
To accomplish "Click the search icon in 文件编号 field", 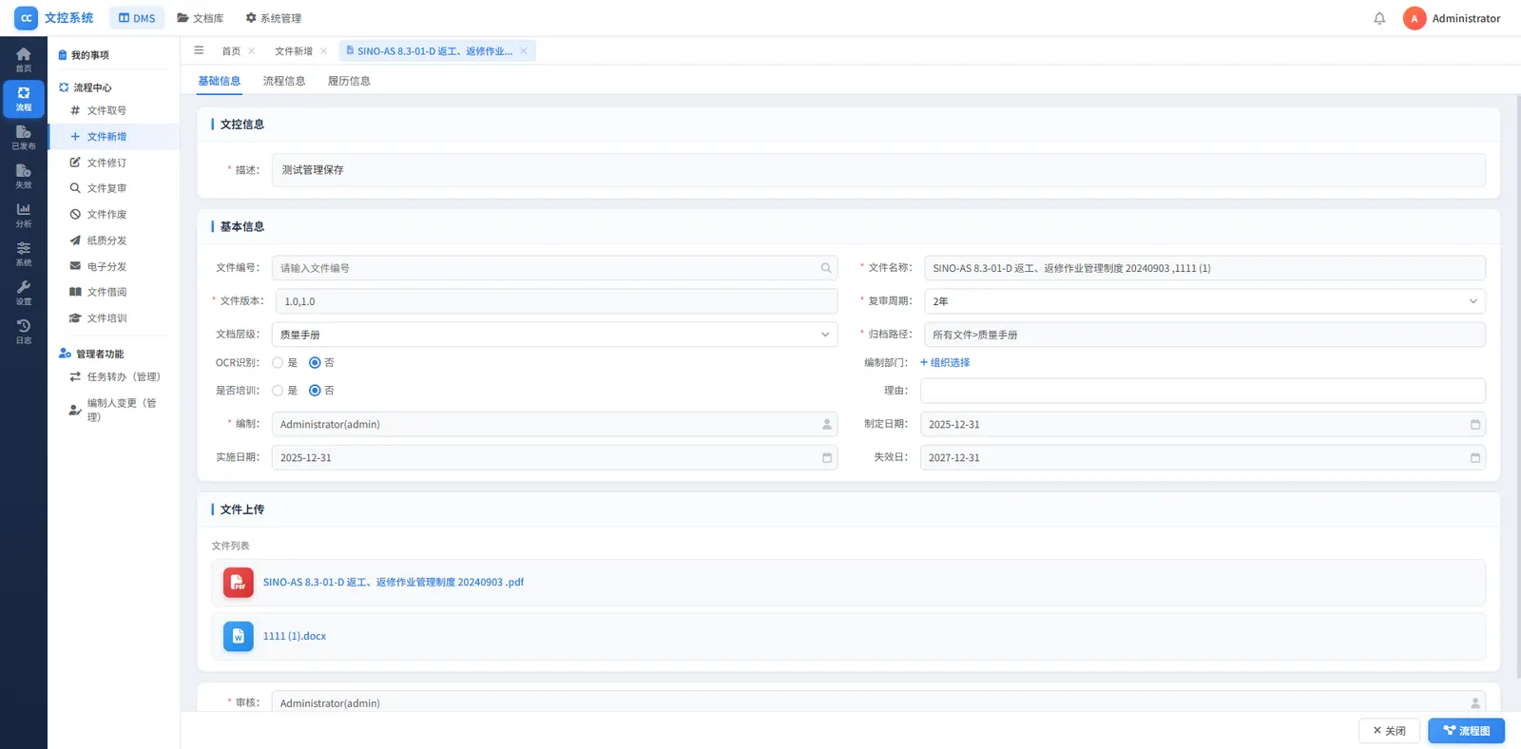I will tap(826, 268).
